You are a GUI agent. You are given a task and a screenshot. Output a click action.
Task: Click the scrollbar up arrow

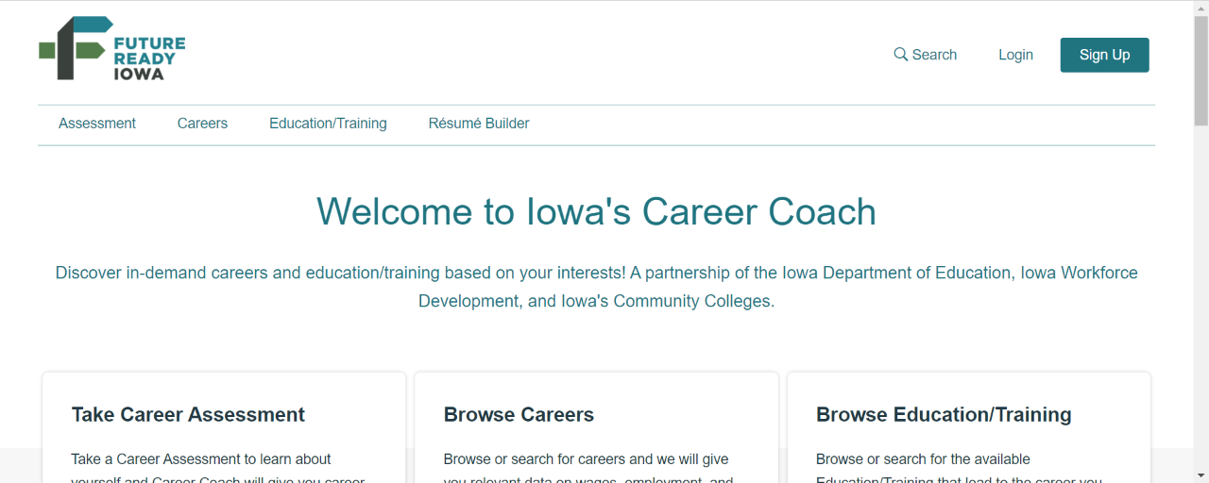point(1200,8)
